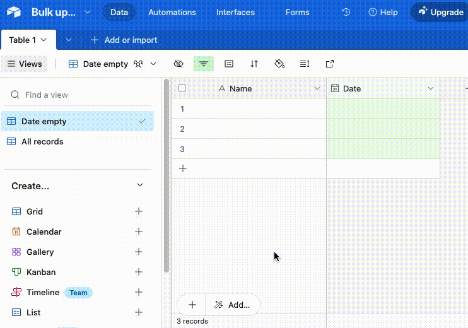
Task: Click the Hide fields eye icon
Action: pyautogui.click(x=178, y=64)
